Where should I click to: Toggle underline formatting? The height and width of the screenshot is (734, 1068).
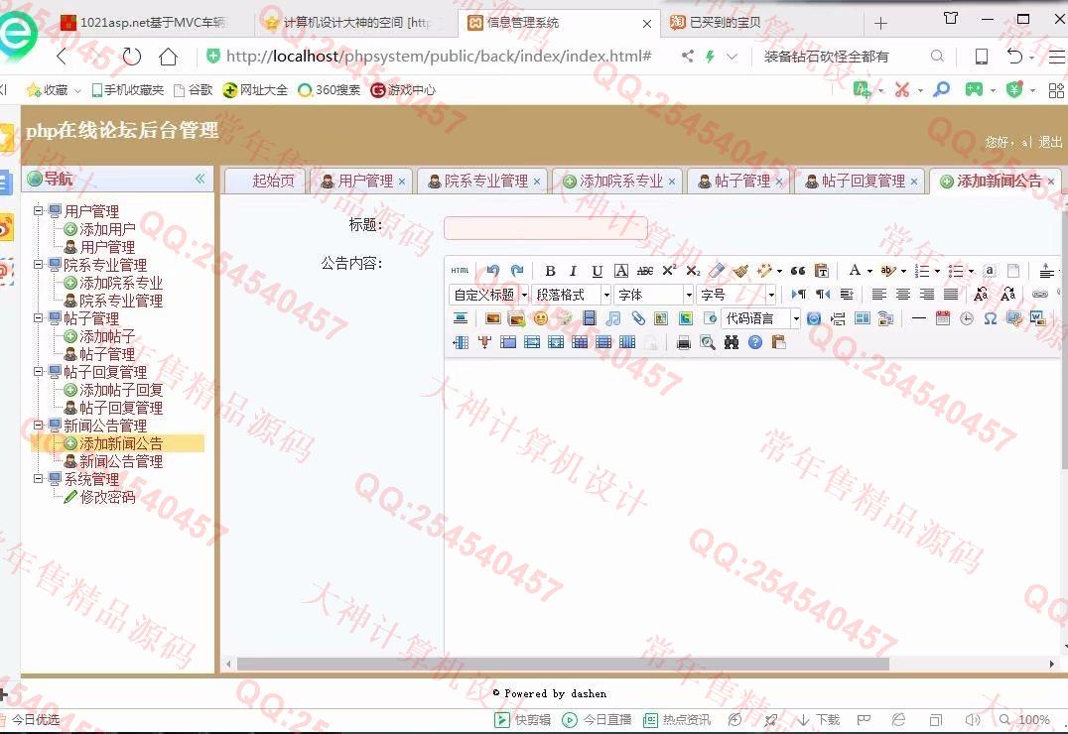[x=598, y=271]
